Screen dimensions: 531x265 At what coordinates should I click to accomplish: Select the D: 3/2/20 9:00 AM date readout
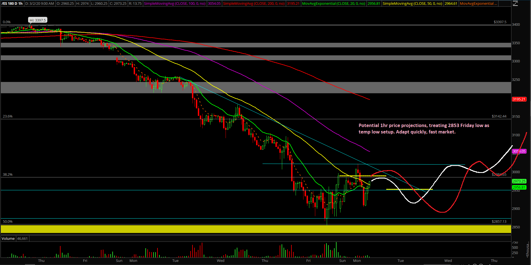point(40,4)
